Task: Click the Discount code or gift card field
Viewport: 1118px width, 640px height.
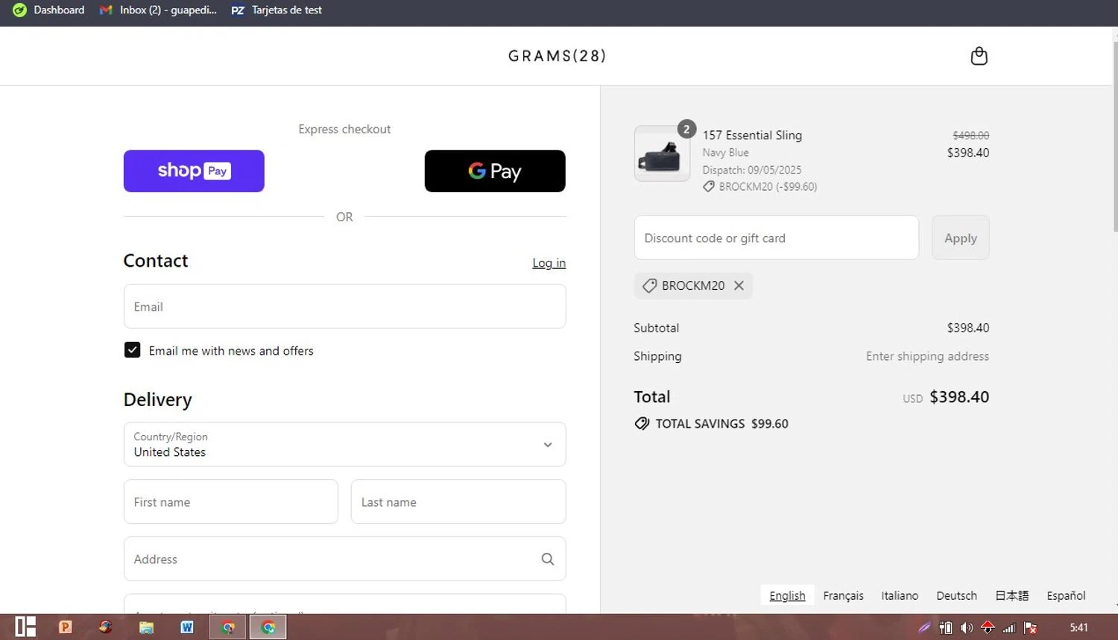Action: tap(776, 238)
